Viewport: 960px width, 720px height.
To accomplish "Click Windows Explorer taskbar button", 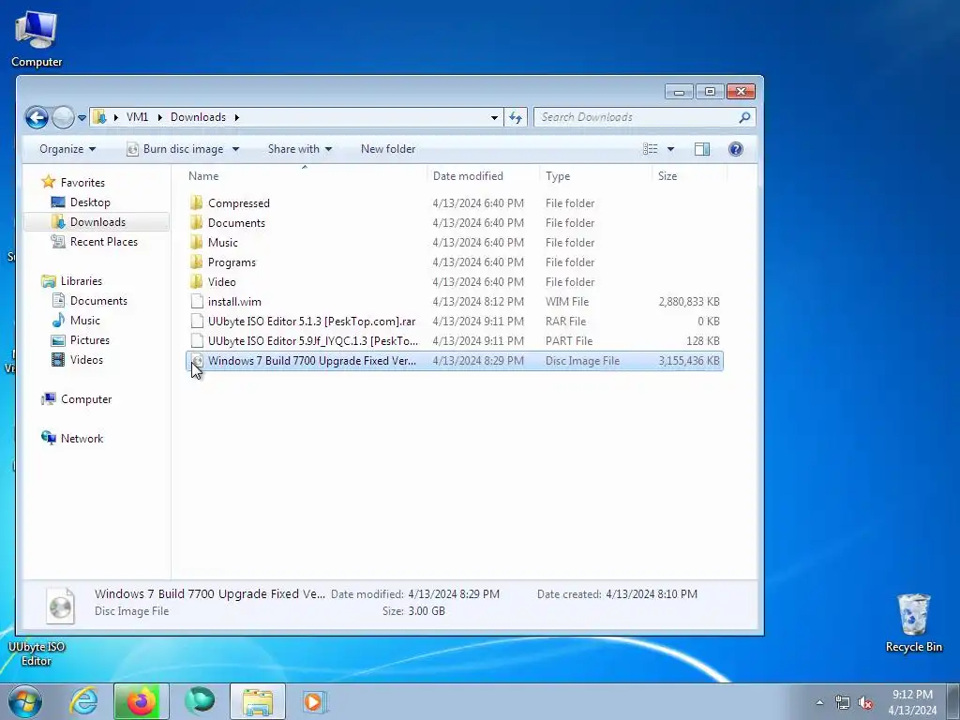I will click(x=258, y=701).
